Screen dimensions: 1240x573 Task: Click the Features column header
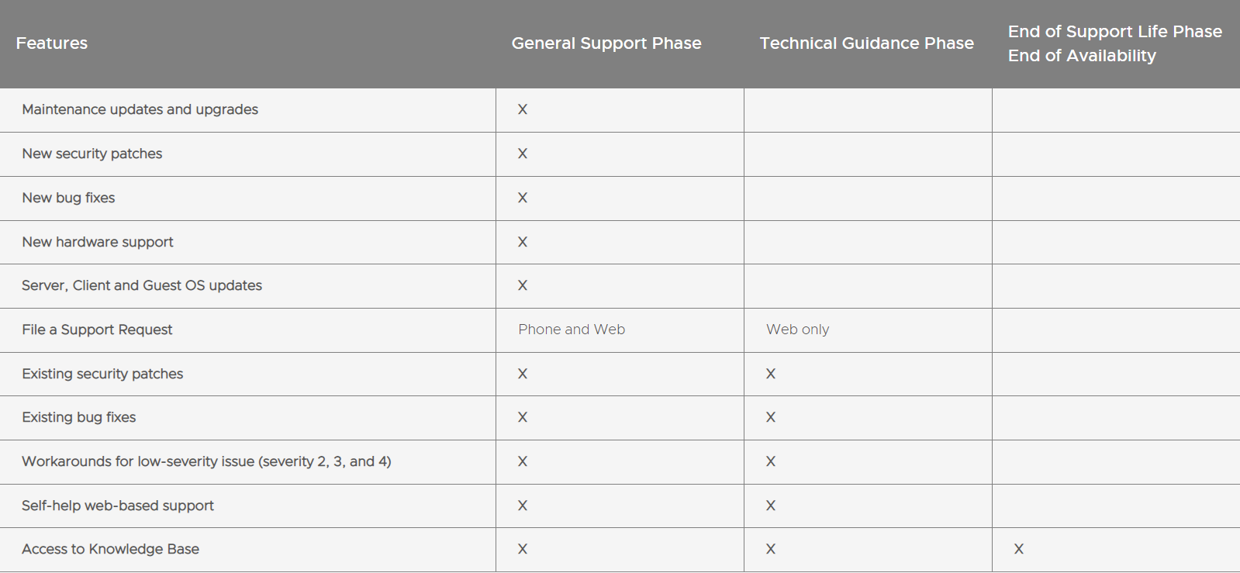point(52,43)
